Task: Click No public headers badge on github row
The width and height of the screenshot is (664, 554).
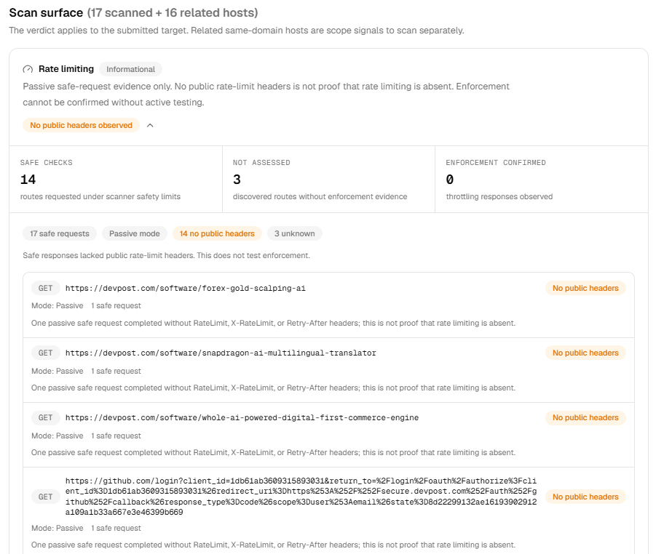Action: 585,497
